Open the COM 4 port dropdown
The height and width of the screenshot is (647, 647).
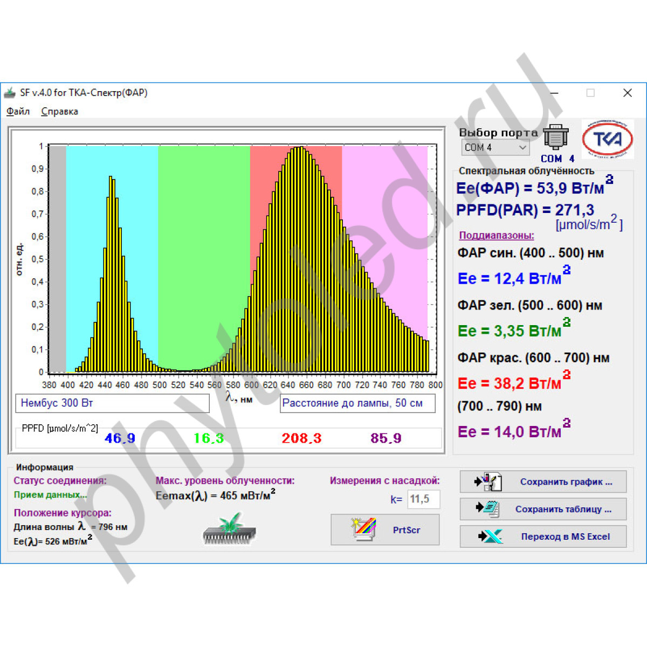click(495, 147)
